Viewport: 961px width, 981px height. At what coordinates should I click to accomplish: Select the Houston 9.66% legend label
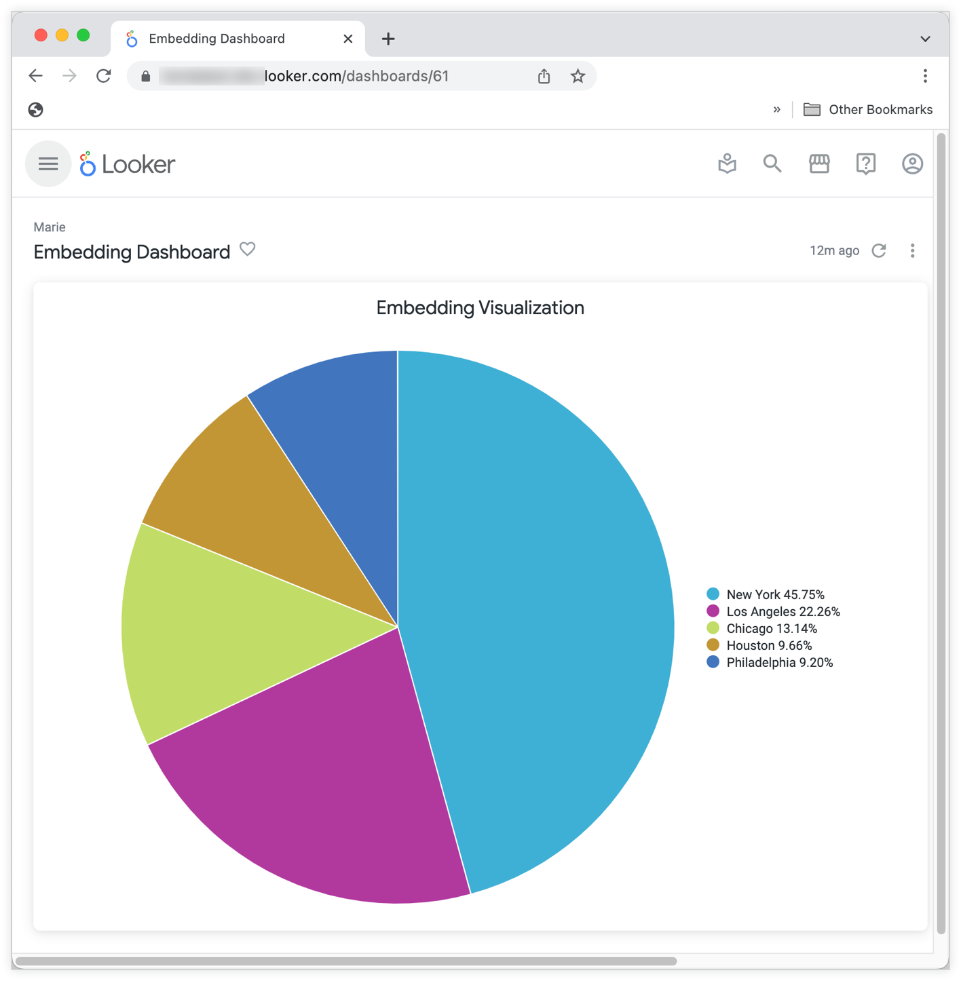point(769,645)
